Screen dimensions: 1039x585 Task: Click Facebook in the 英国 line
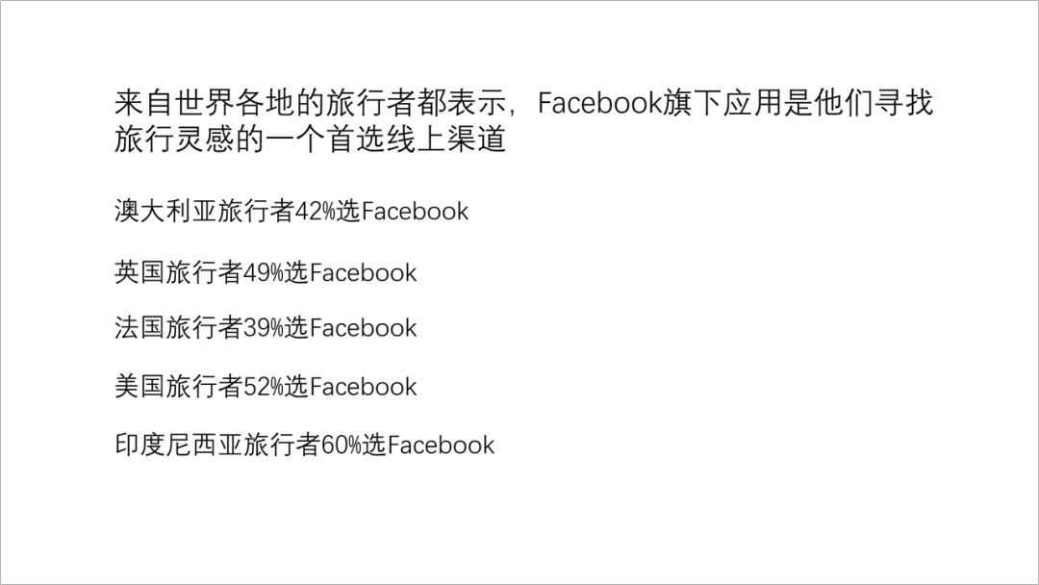point(363,273)
